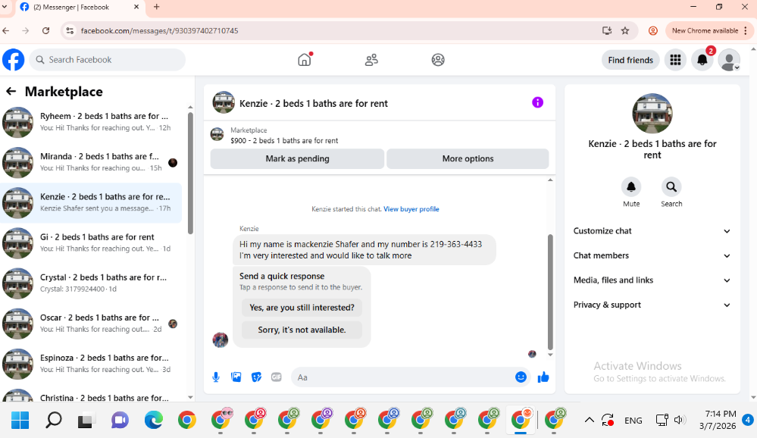The image size is (757, 438).
Task: Click the Facebook logo icon
Action: pos(13,60)
